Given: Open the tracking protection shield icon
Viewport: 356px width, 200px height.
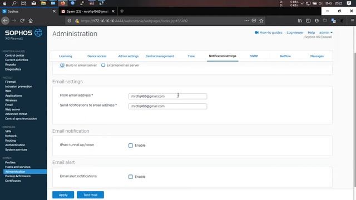Looking at the screenshot, I should pos(69,21).
